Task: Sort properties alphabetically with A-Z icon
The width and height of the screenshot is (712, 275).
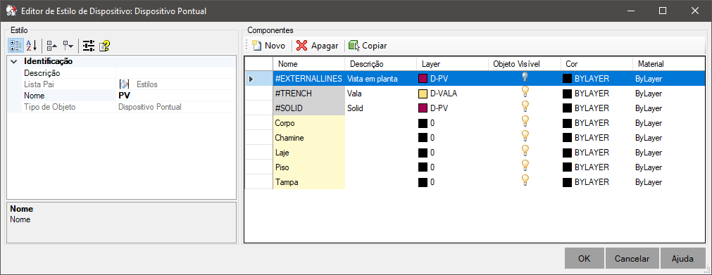Action: 31,46
